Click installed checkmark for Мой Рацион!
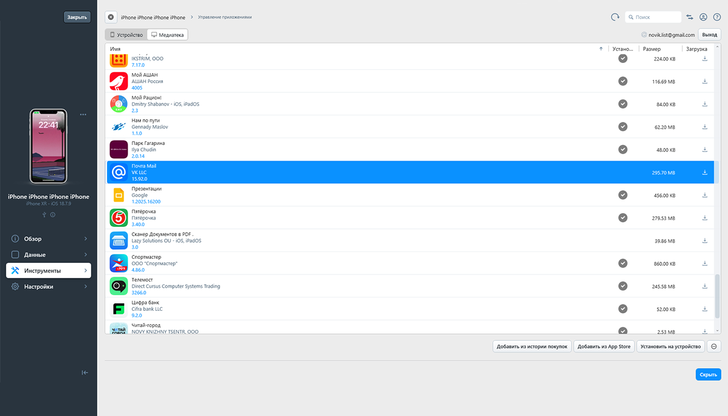Image resolution: width=728 pixels, height=416 pixels. (623, 104)
